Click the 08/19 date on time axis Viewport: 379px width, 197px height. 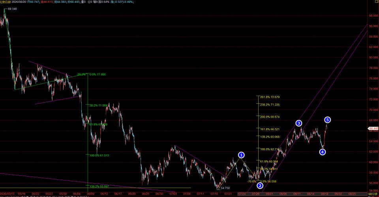coord(325,194)
